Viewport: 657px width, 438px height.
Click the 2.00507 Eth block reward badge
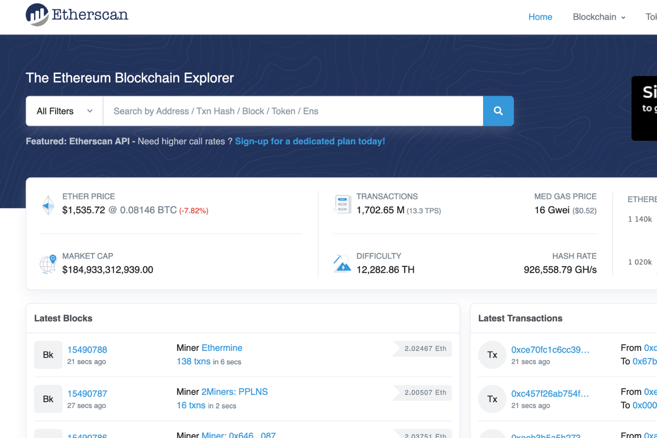(x=423, y=392)
